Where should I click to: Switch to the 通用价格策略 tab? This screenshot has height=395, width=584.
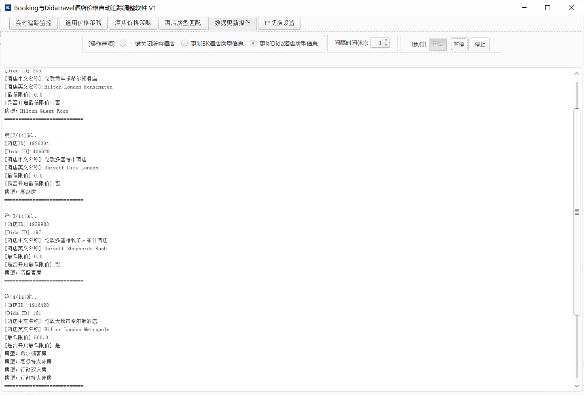(x=83, y=23)
